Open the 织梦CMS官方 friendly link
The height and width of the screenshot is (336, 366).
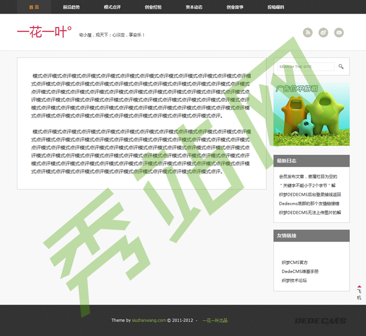[x=294, y=262]
